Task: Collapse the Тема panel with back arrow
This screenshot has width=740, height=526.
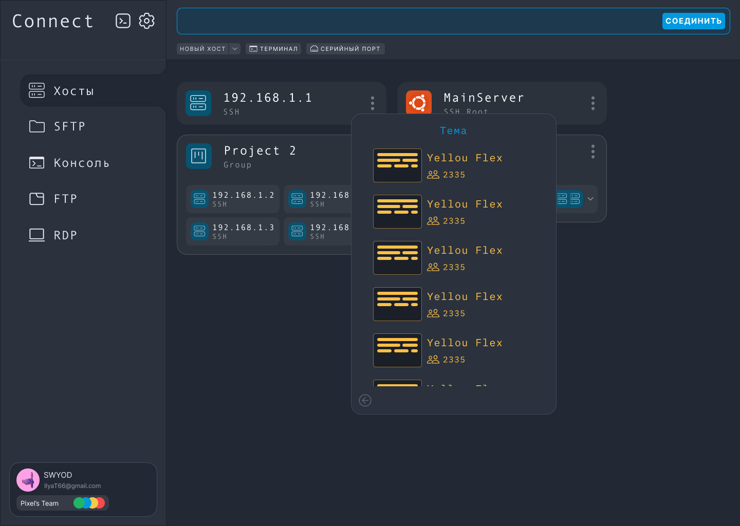Action: click(x=365, y=400)
